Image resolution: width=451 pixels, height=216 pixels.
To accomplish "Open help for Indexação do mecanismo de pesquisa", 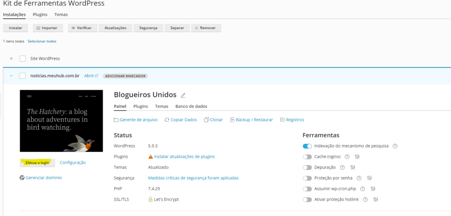I will point(395,146).
